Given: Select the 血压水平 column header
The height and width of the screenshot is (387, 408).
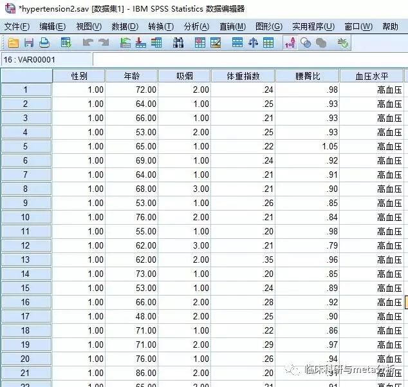Looking at the screenshot, I should pos(371,76).
